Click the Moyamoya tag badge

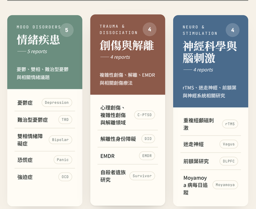pyautogui.click(x=225, y=185)
